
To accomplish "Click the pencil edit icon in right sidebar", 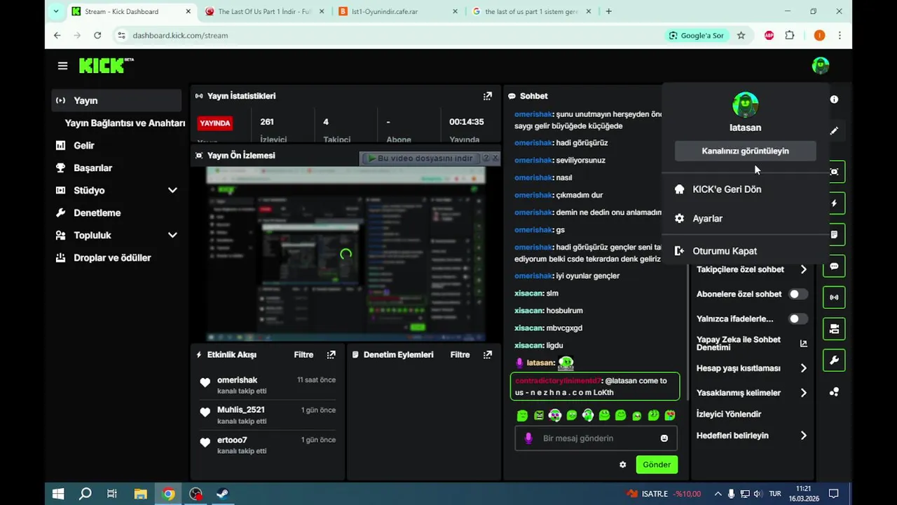I will tap(834, 130).
